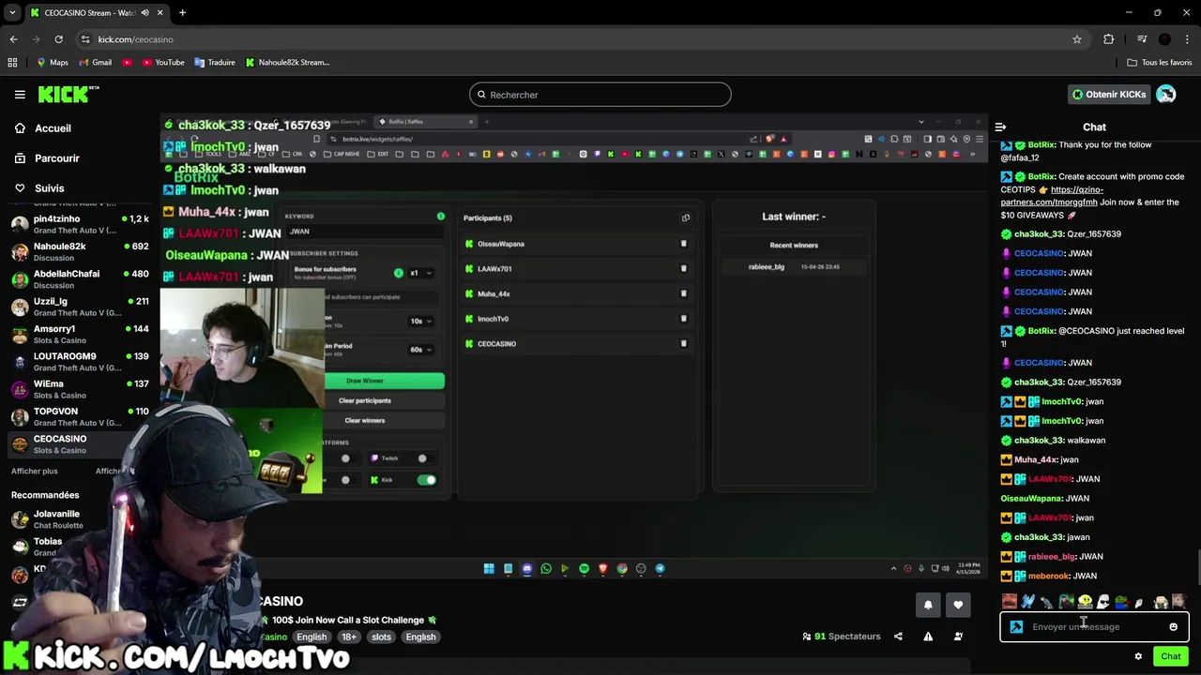The height and width of the screenshot is (675, 1201).
Task: Go to Accueil in sidebar
Action: [x=53, y=128]
